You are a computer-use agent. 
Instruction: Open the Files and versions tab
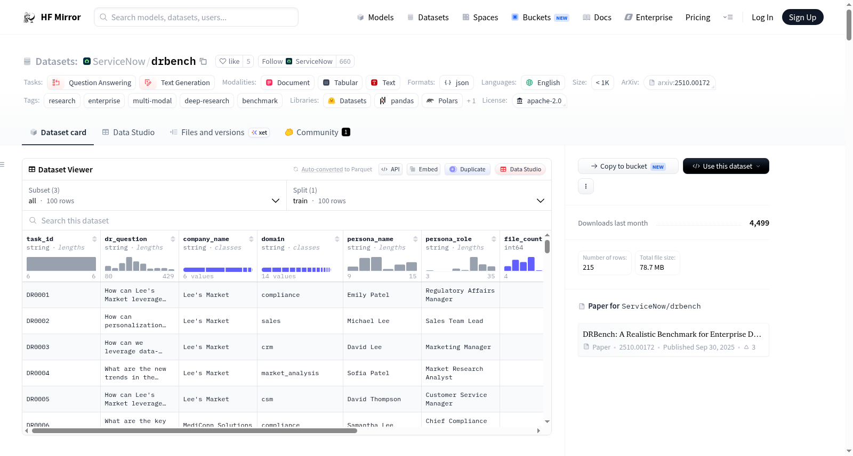(219, 132)
